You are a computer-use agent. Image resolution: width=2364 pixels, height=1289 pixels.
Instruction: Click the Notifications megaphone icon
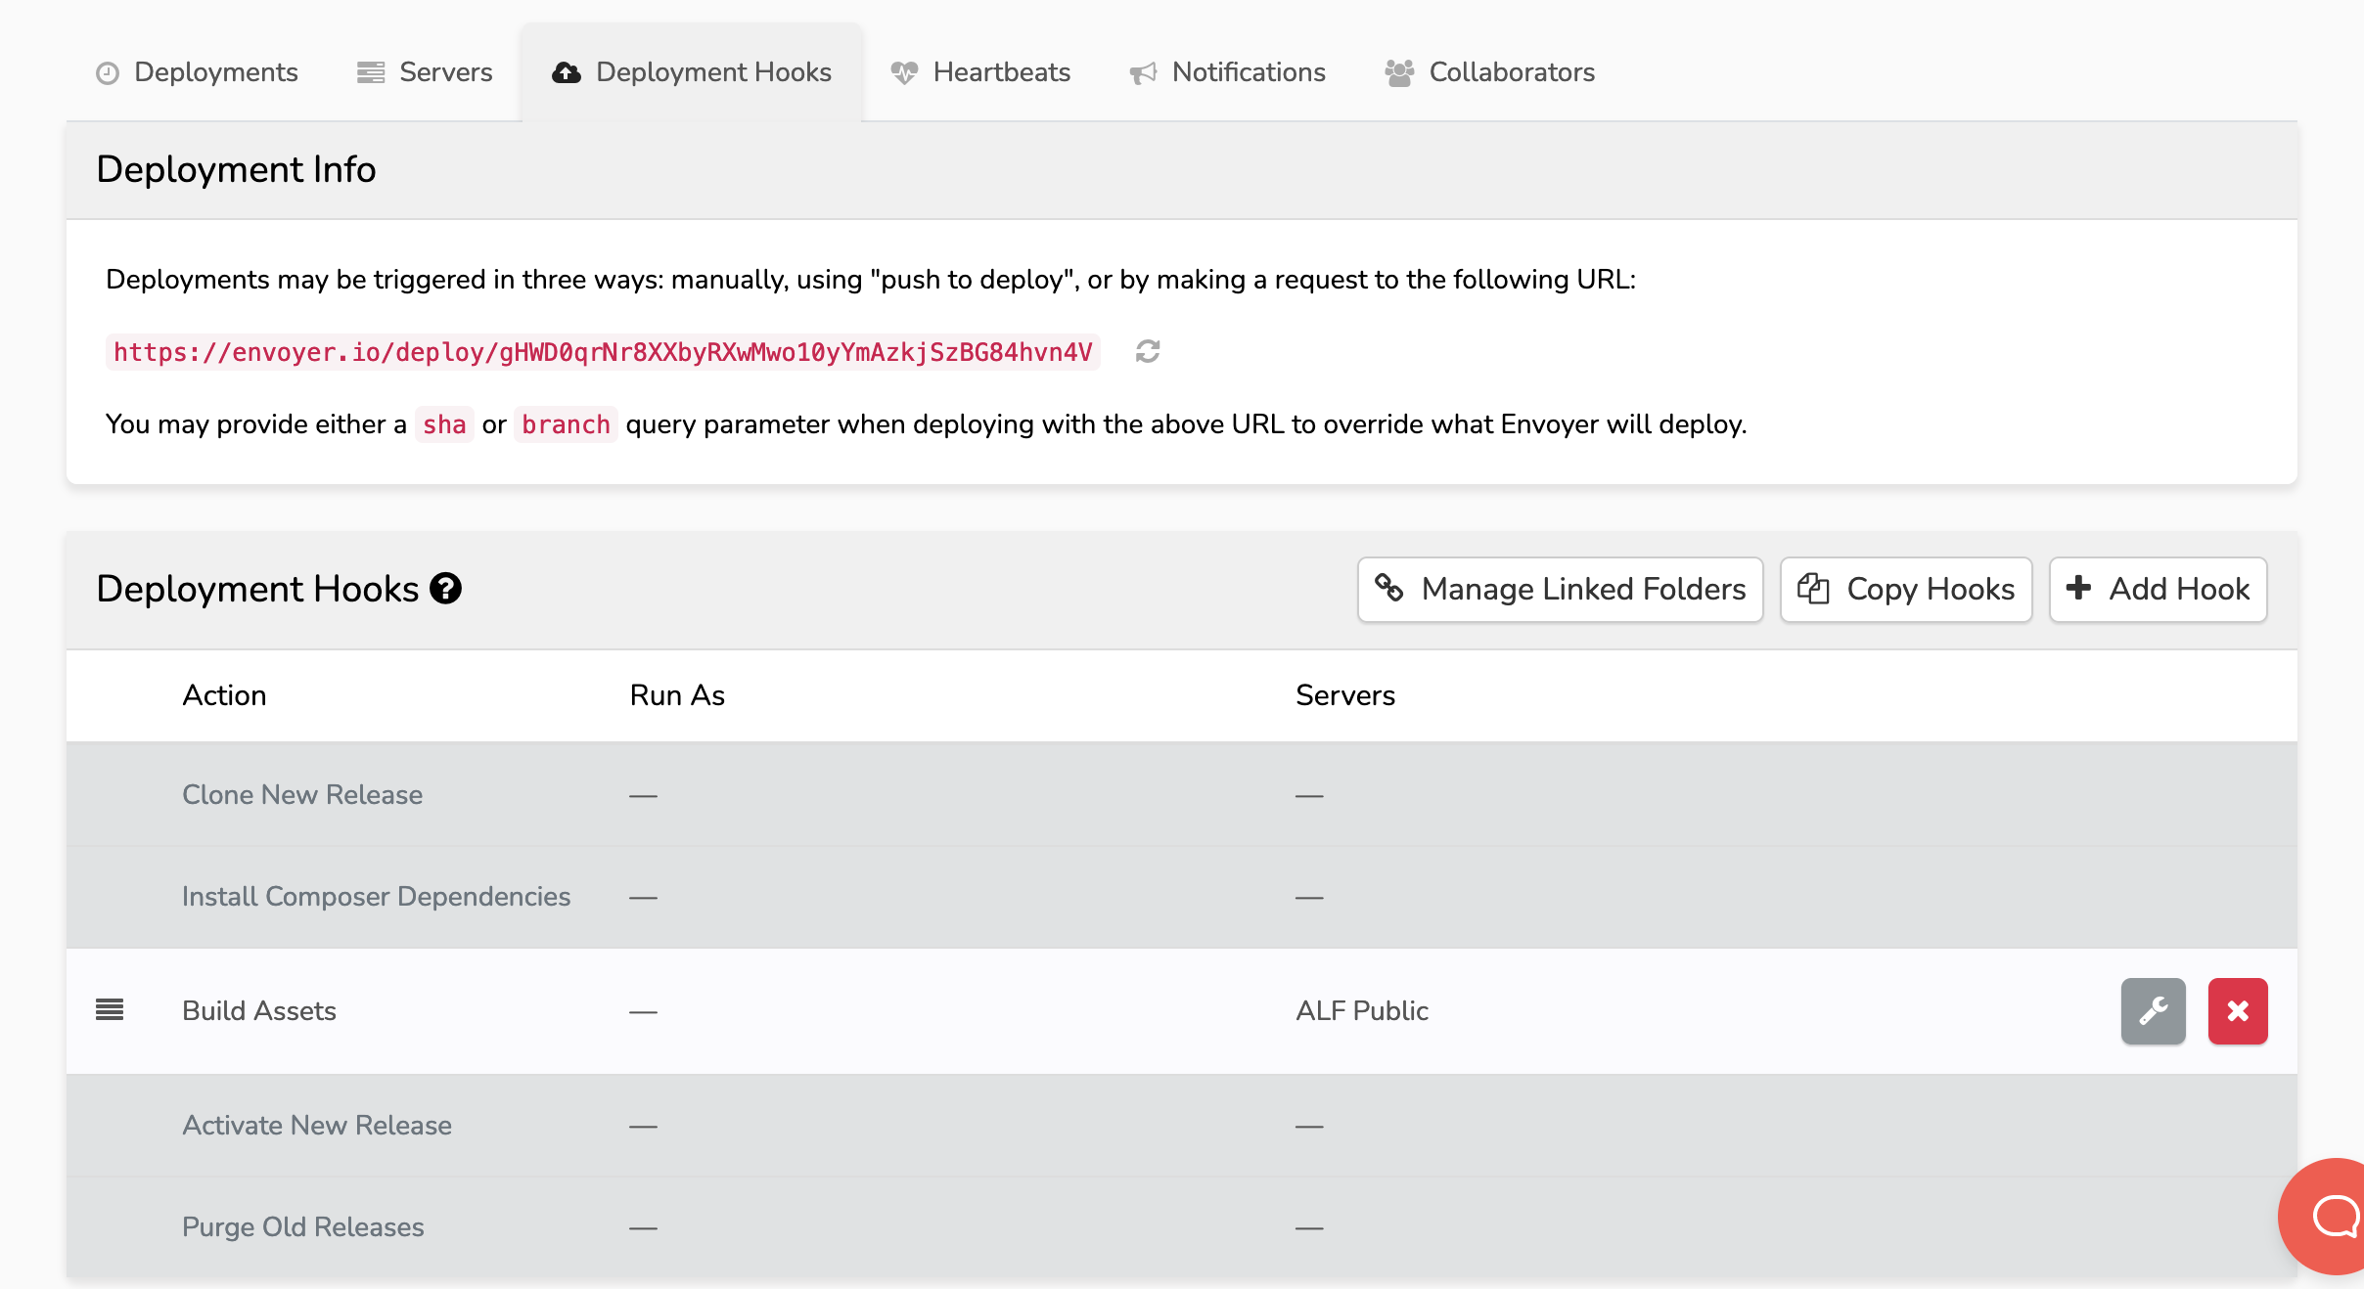pyautogui.click(x=1143, y=73)
